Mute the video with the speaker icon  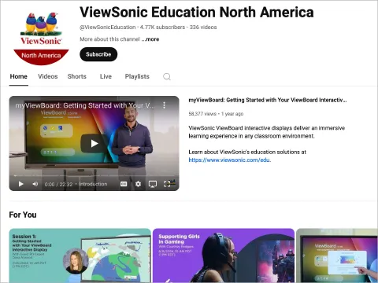coord(35,184)
